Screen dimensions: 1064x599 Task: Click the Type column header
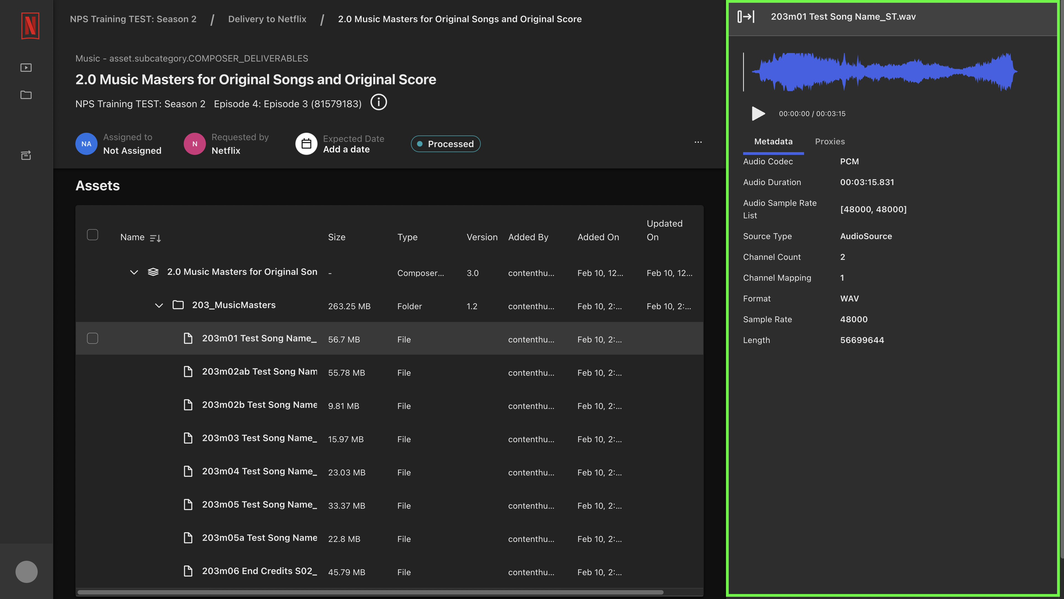pos(407,237)
